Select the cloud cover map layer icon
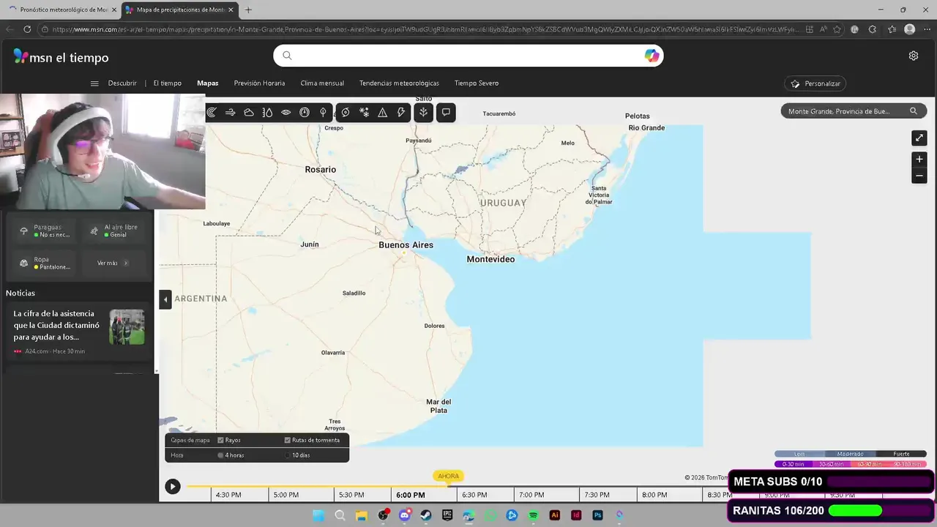 click(249, 113)
